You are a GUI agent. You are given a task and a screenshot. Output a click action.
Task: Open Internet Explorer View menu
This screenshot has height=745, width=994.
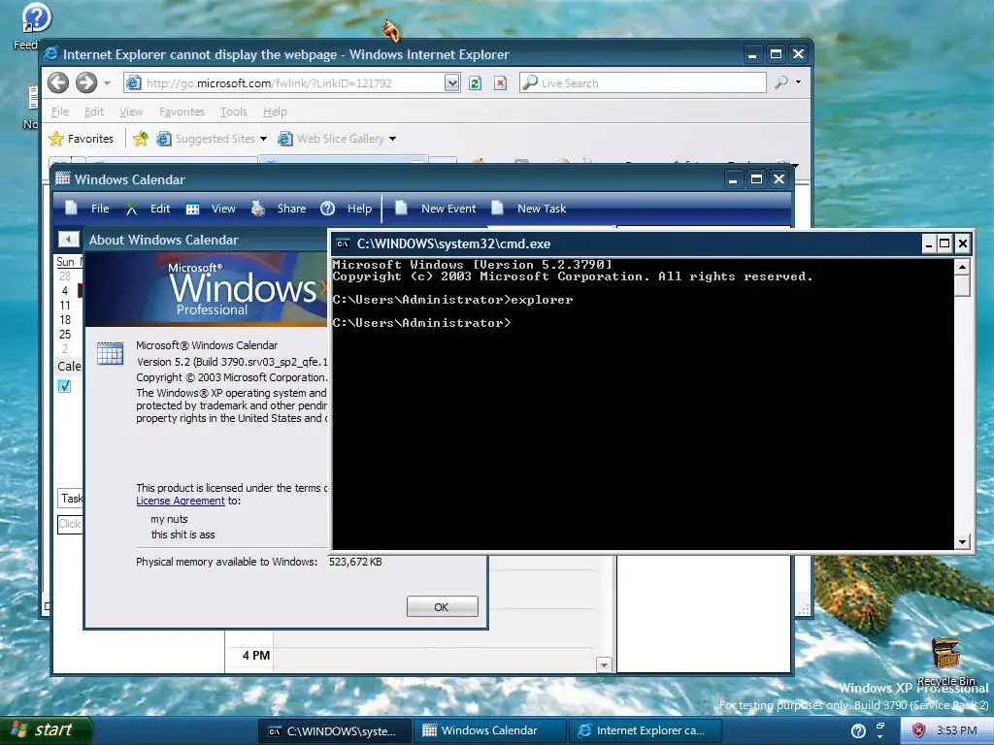131,112
